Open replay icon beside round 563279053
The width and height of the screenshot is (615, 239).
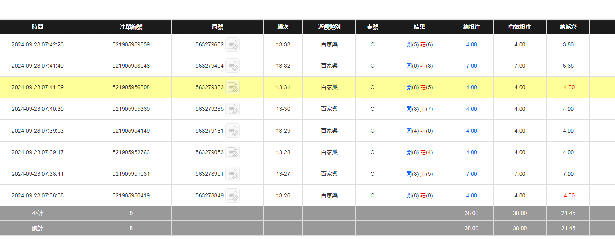pyautogui.click(x=232, y=153)
